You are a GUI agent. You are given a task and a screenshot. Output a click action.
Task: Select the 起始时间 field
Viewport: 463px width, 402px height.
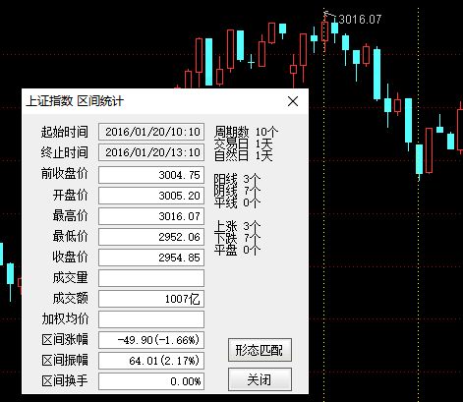(x=151, y=132)
